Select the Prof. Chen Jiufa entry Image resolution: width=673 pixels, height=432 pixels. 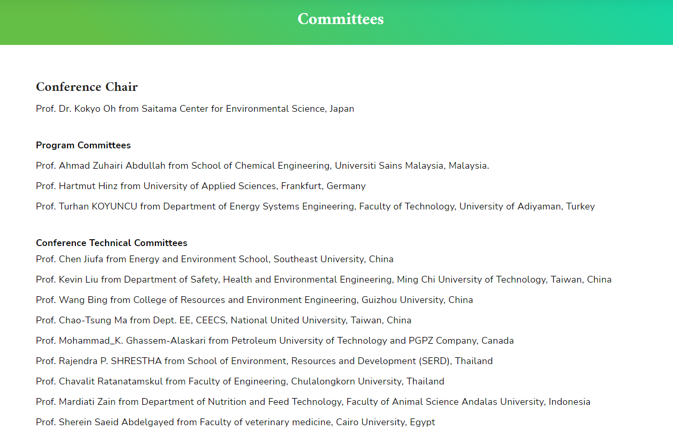(x=215, y=259)
